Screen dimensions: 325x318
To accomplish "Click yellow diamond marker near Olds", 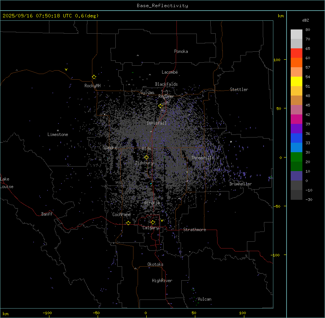I will tap(146, 157).
